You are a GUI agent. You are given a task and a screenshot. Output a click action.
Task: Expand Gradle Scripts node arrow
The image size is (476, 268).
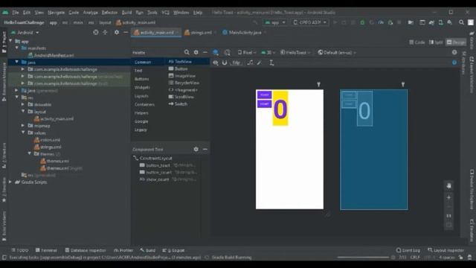10,182
